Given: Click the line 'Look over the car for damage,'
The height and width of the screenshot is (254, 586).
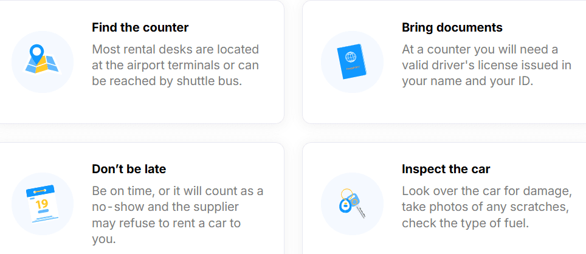Looking at the screenshot, I should (x=487, y=191).
